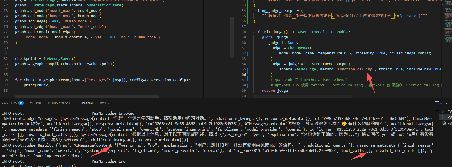Click 'rating_judge_prompt = (' assignment
This screenshot has height=167, width=452.
tap(278, 10)
